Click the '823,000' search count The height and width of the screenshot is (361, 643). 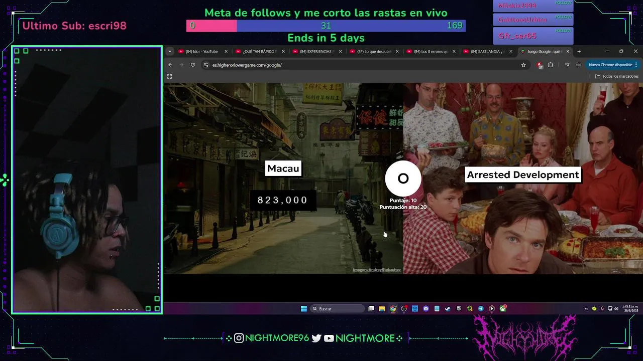tap(282, 200)
